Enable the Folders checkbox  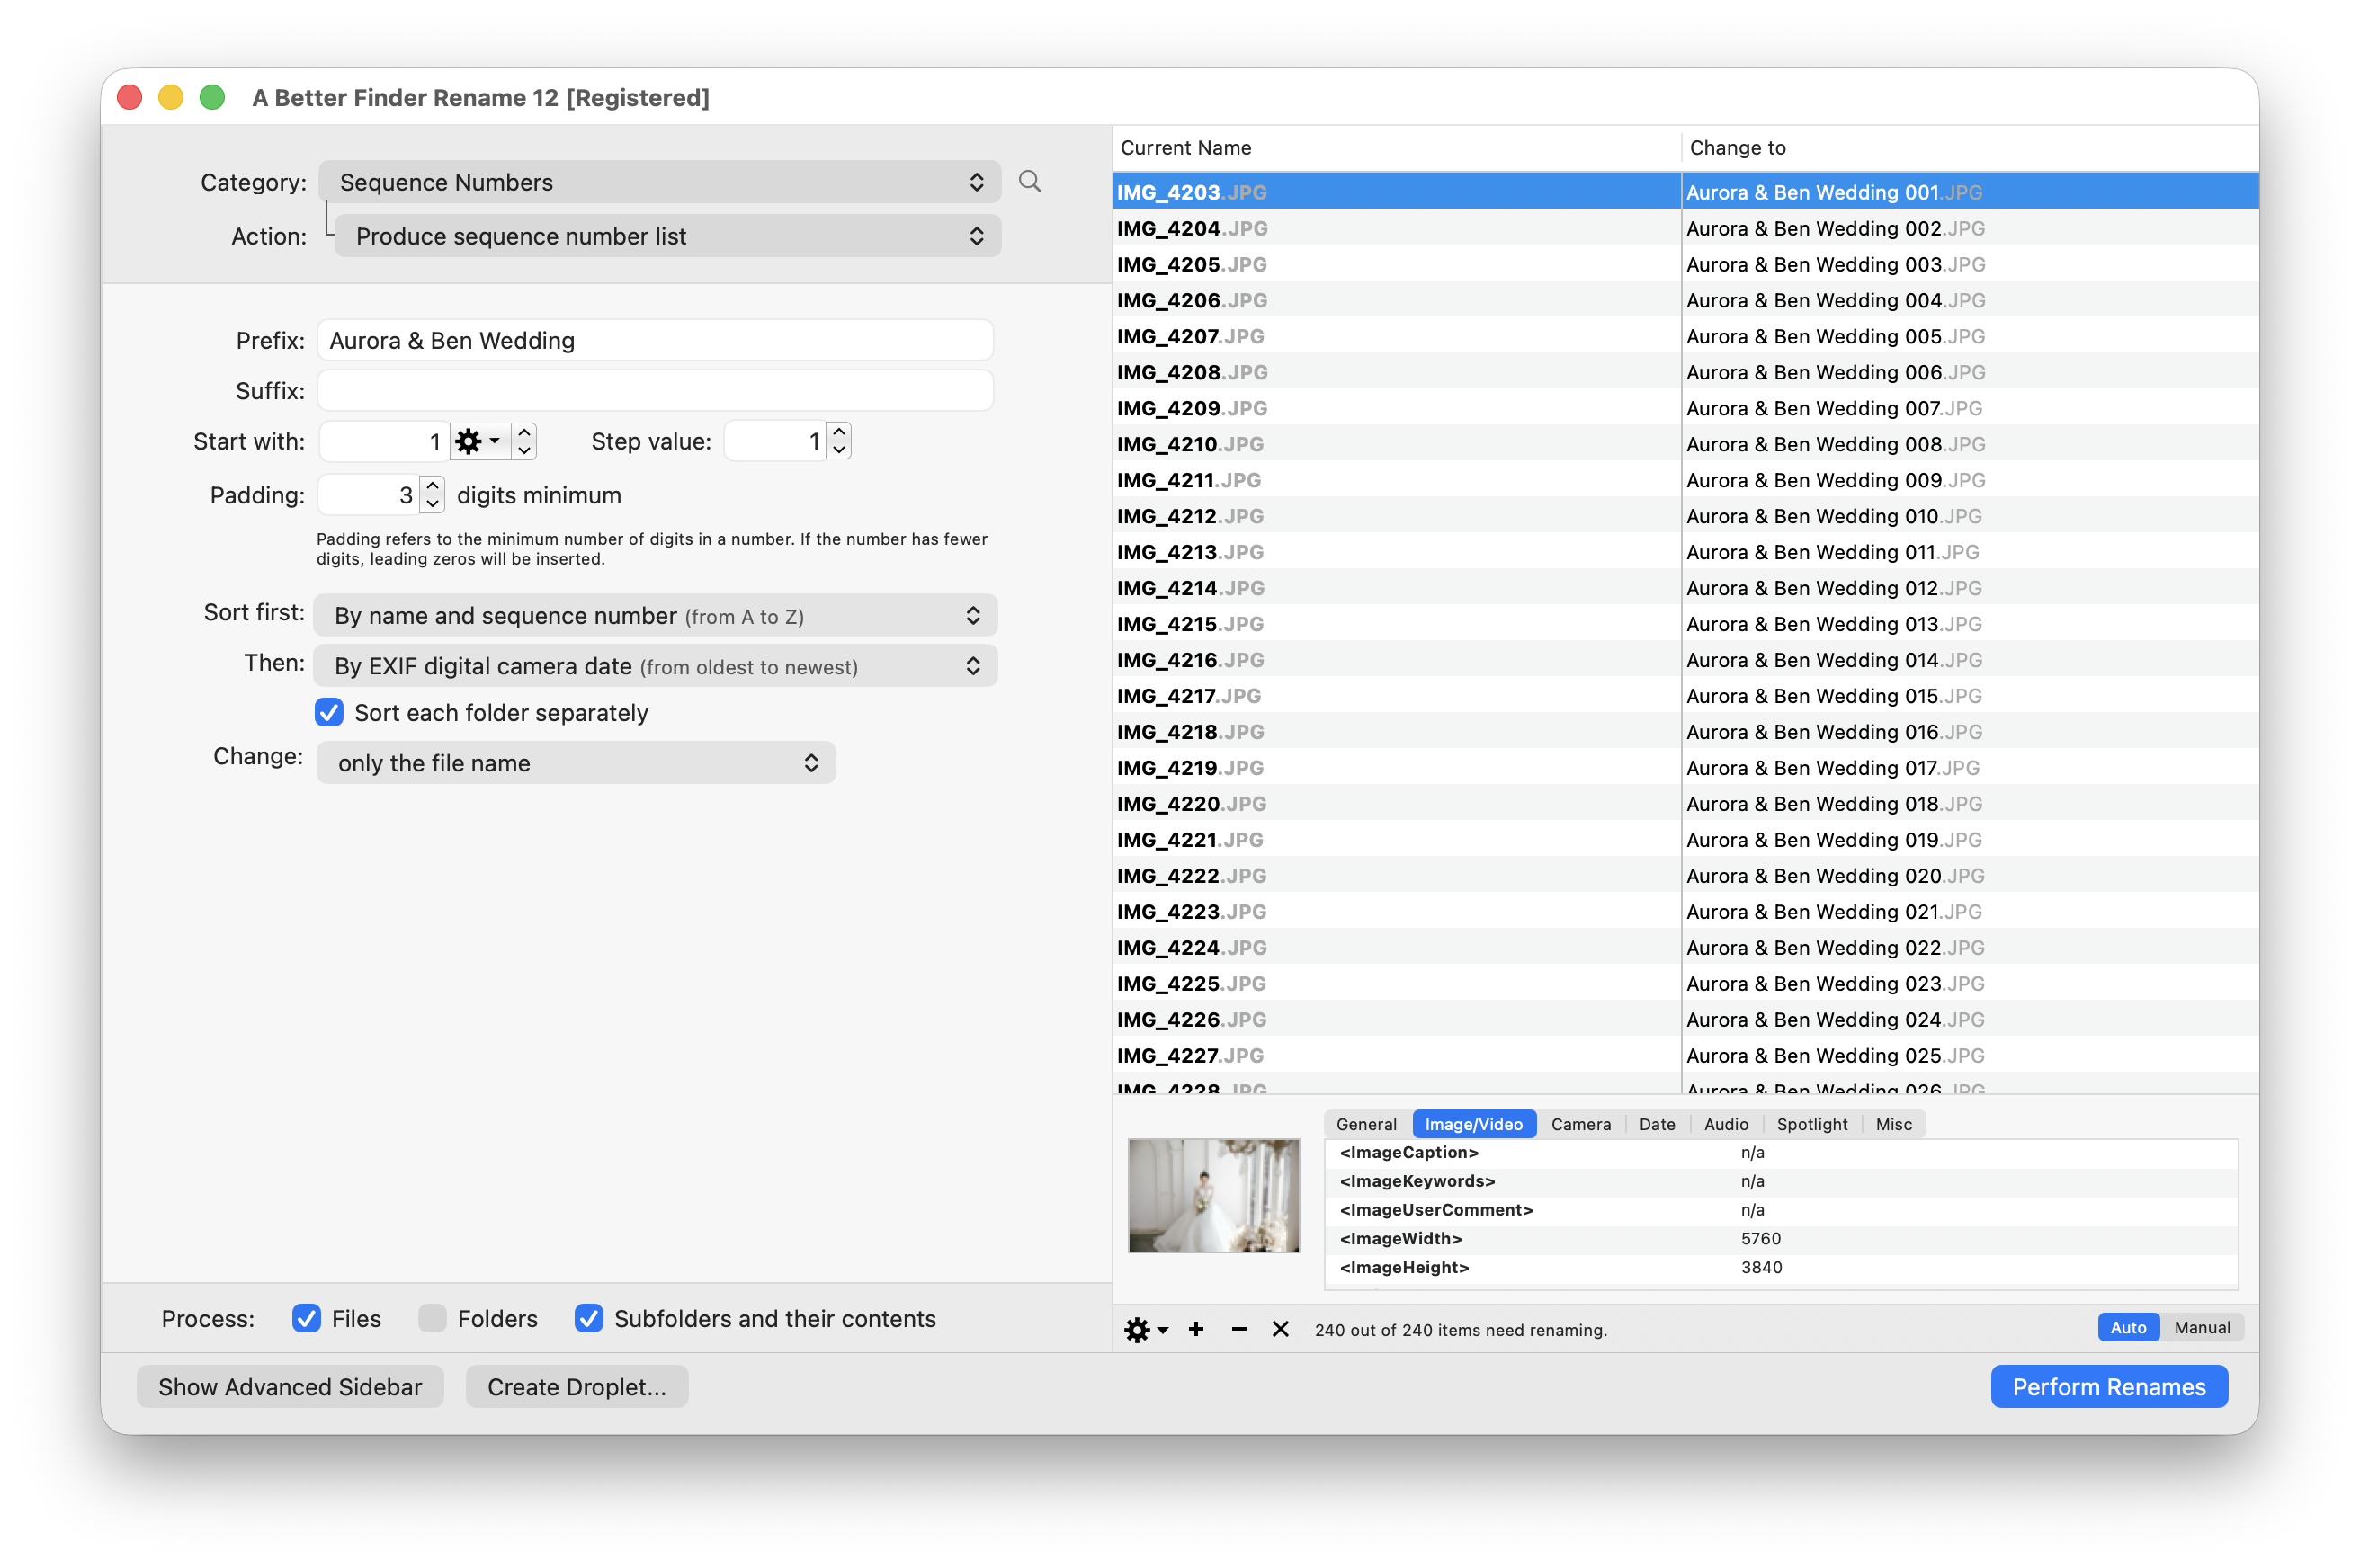tap(433, 1318)
